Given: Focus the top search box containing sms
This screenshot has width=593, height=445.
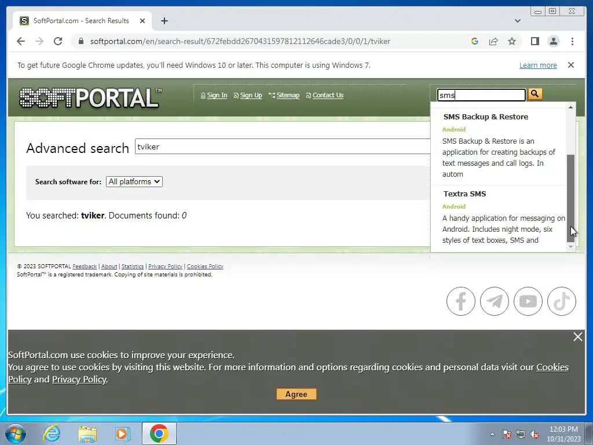Looking at the screenshot, I should [x=481, y=95].
